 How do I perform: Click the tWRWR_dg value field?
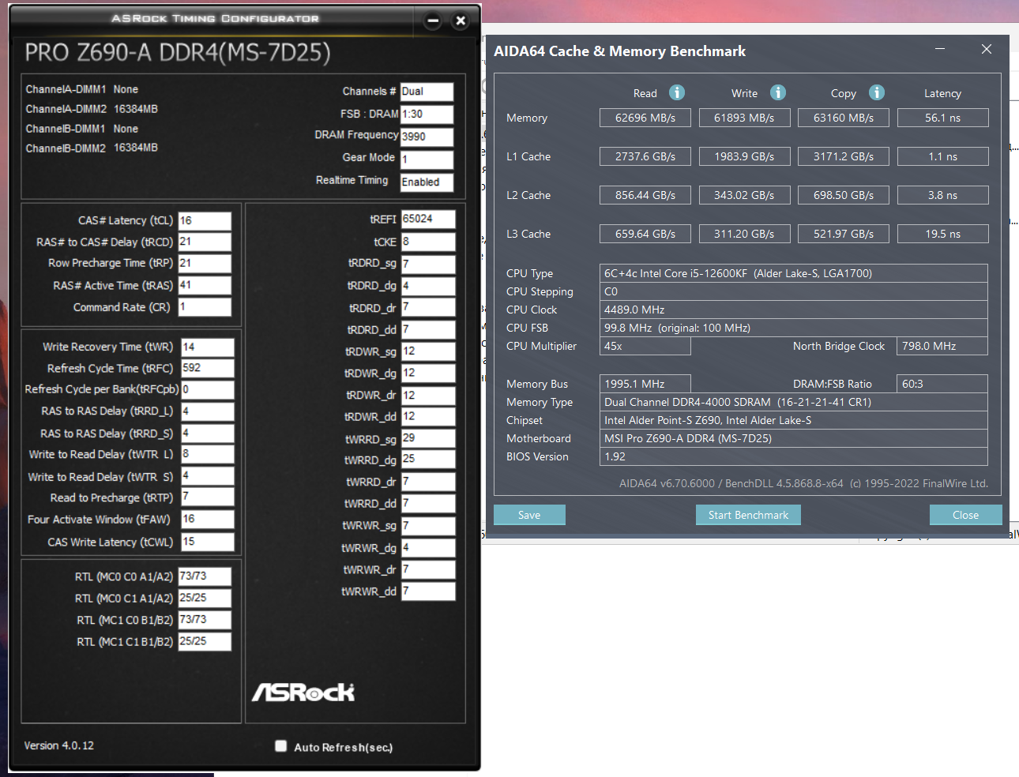[x=428, y=547]
